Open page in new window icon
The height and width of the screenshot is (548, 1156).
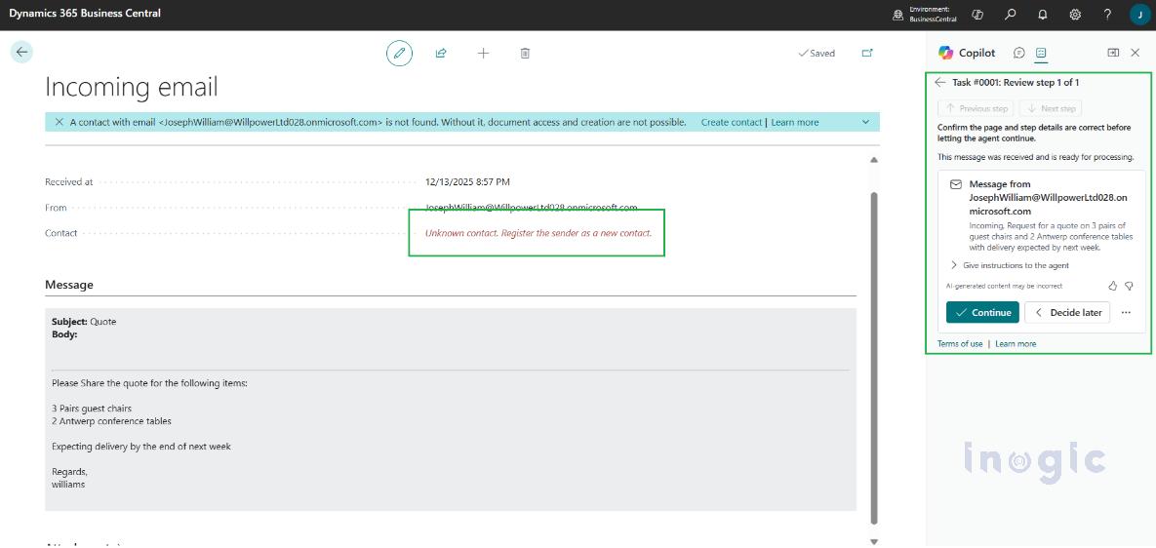coord(867,54)
